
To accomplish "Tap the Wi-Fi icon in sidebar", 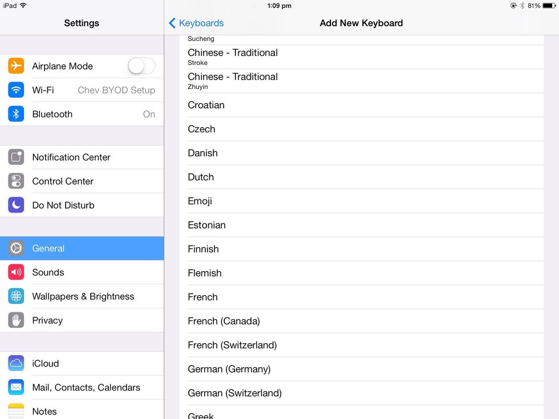I will point(16,90).
